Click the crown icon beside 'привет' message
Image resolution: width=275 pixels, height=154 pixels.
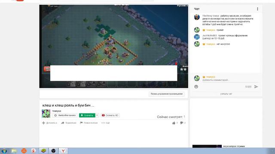tap(204, 30)
